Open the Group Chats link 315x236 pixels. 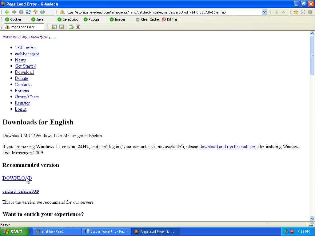pyautogui.click(x=27, y=97)
